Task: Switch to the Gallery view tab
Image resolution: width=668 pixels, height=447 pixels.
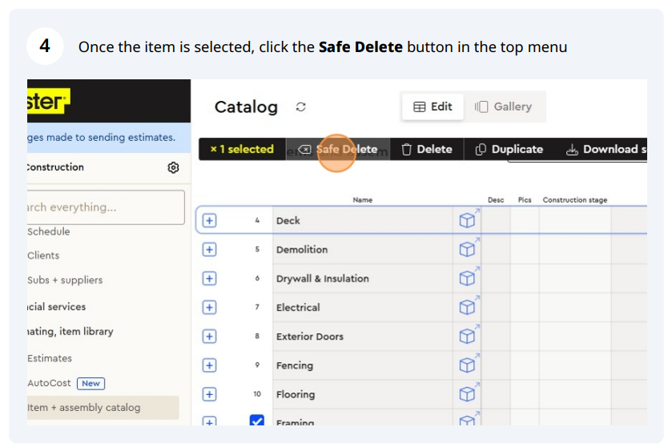Action: tap(504, 107)
